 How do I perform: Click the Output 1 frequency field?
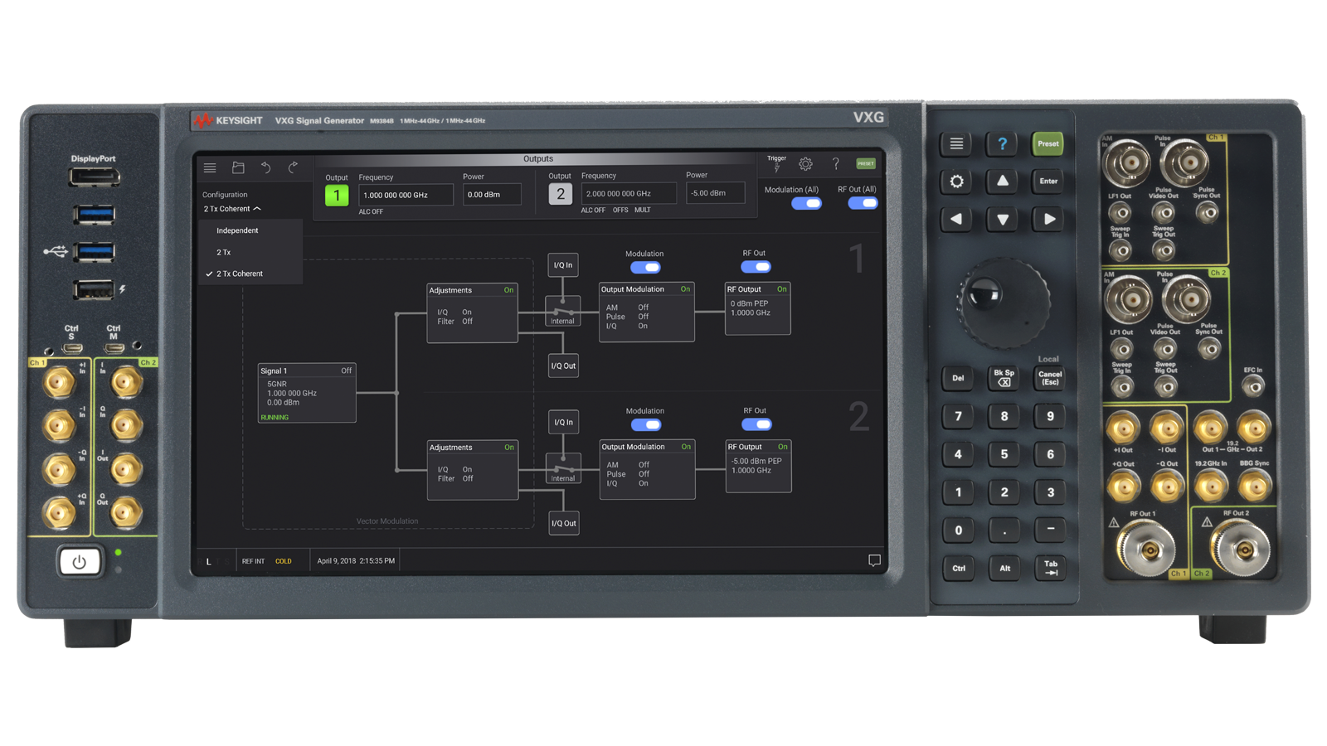click(x=406, y=195)
